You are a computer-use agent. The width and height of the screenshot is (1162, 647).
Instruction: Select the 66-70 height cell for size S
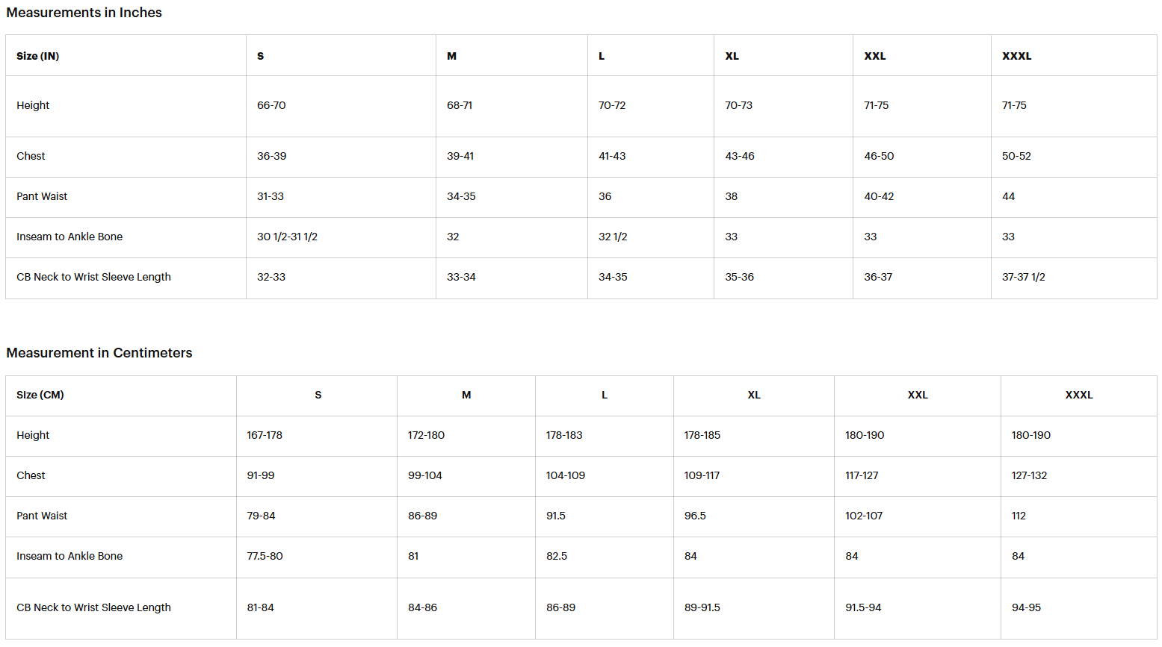tap(341, 106)
